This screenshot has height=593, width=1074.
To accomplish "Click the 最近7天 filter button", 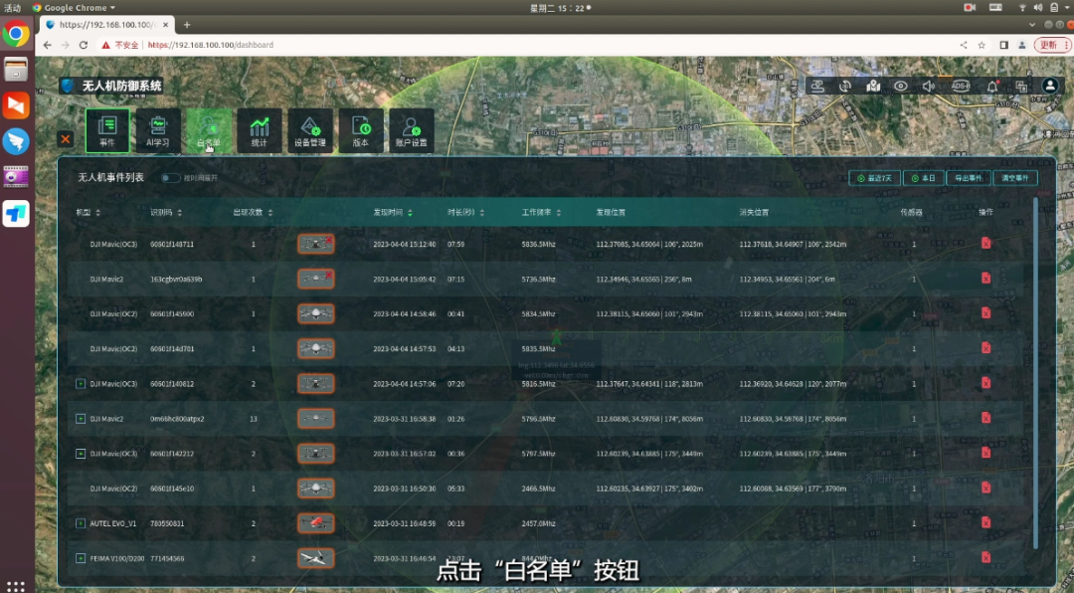I will [875, 178].
